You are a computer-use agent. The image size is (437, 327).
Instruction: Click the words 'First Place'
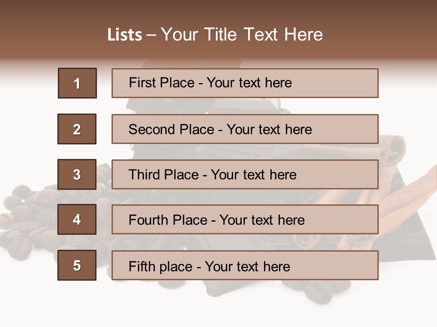[x=162, y=83]
